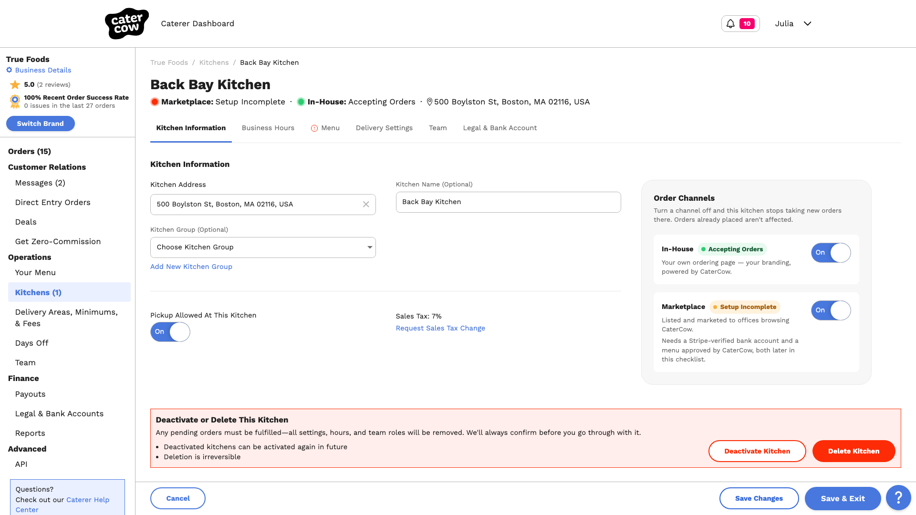Open Days Off in the sidebar
Screen dimensions: 916x515
31,343
